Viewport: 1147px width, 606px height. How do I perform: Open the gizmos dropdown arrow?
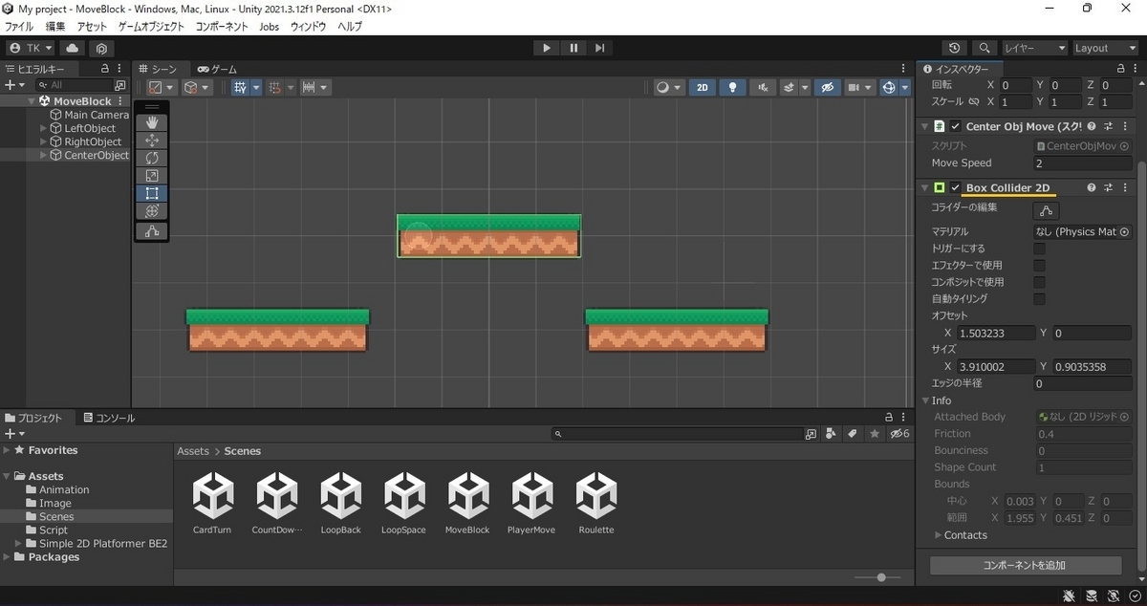tap(905, 87)
